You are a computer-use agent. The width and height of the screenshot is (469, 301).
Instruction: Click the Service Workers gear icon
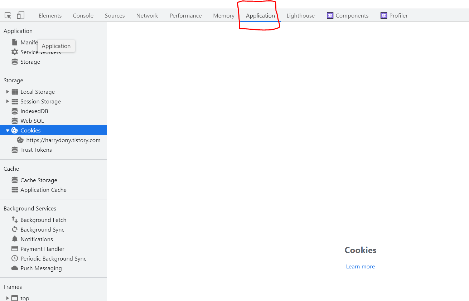(x=15, y=52)
